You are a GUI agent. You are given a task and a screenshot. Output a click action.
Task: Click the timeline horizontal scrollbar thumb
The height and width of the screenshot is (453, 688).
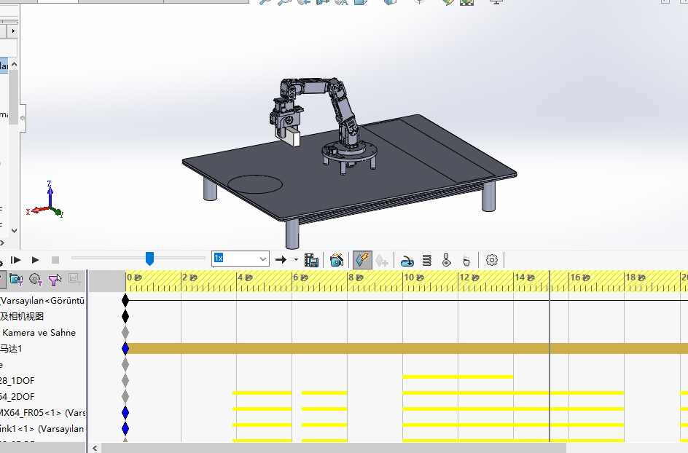point(334,448)
